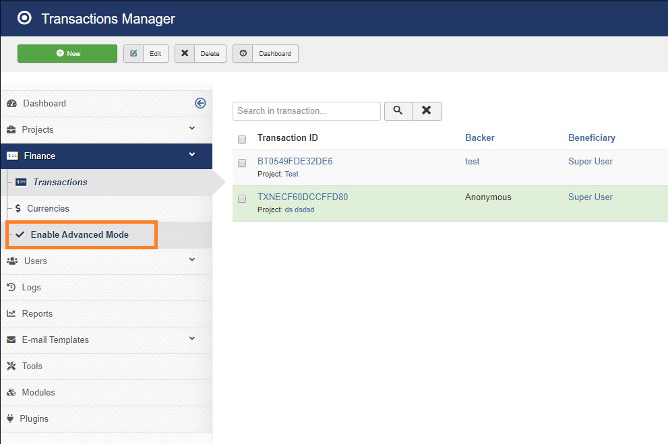Click the Projects briefcase icon
This screenshot has height=444, width=668.
click(11, 130)
